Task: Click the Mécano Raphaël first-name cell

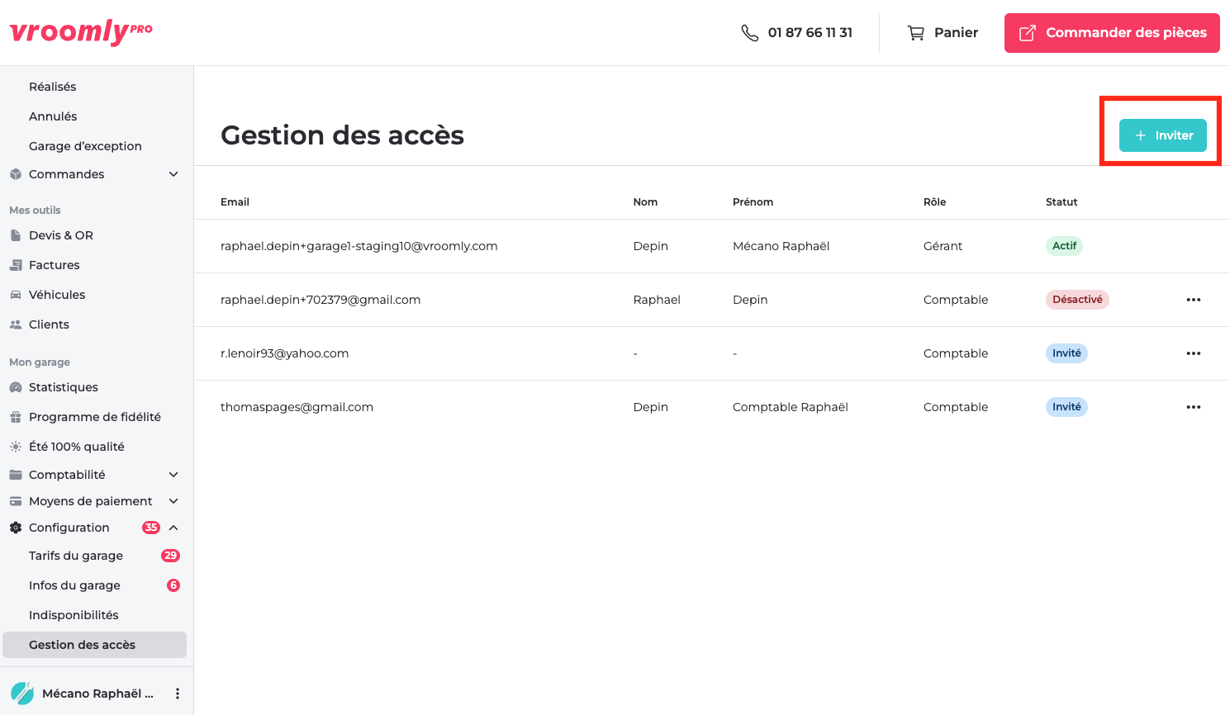Action: click(x=781, y=246)
